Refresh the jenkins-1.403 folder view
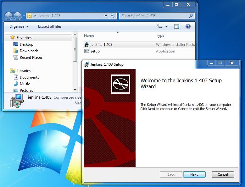Viewport: 245px width, 187px height. click(x=113, y=16)
